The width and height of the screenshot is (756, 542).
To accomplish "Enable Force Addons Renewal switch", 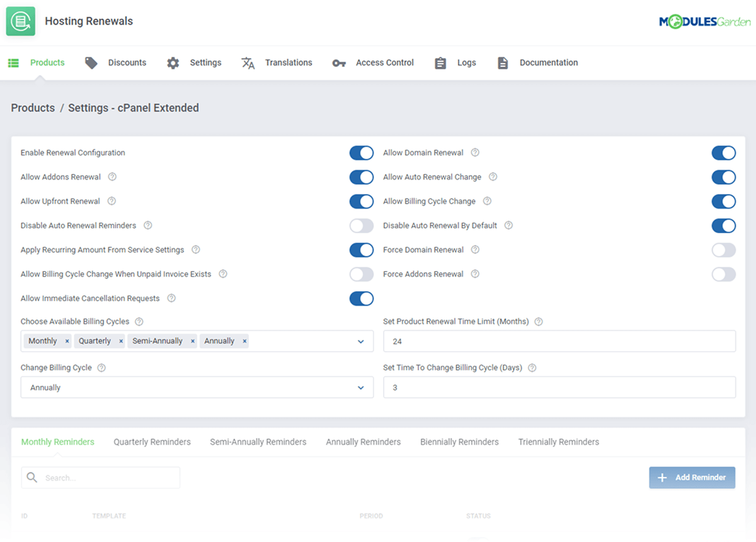I will pyautogui.click(x=724, y=274).
